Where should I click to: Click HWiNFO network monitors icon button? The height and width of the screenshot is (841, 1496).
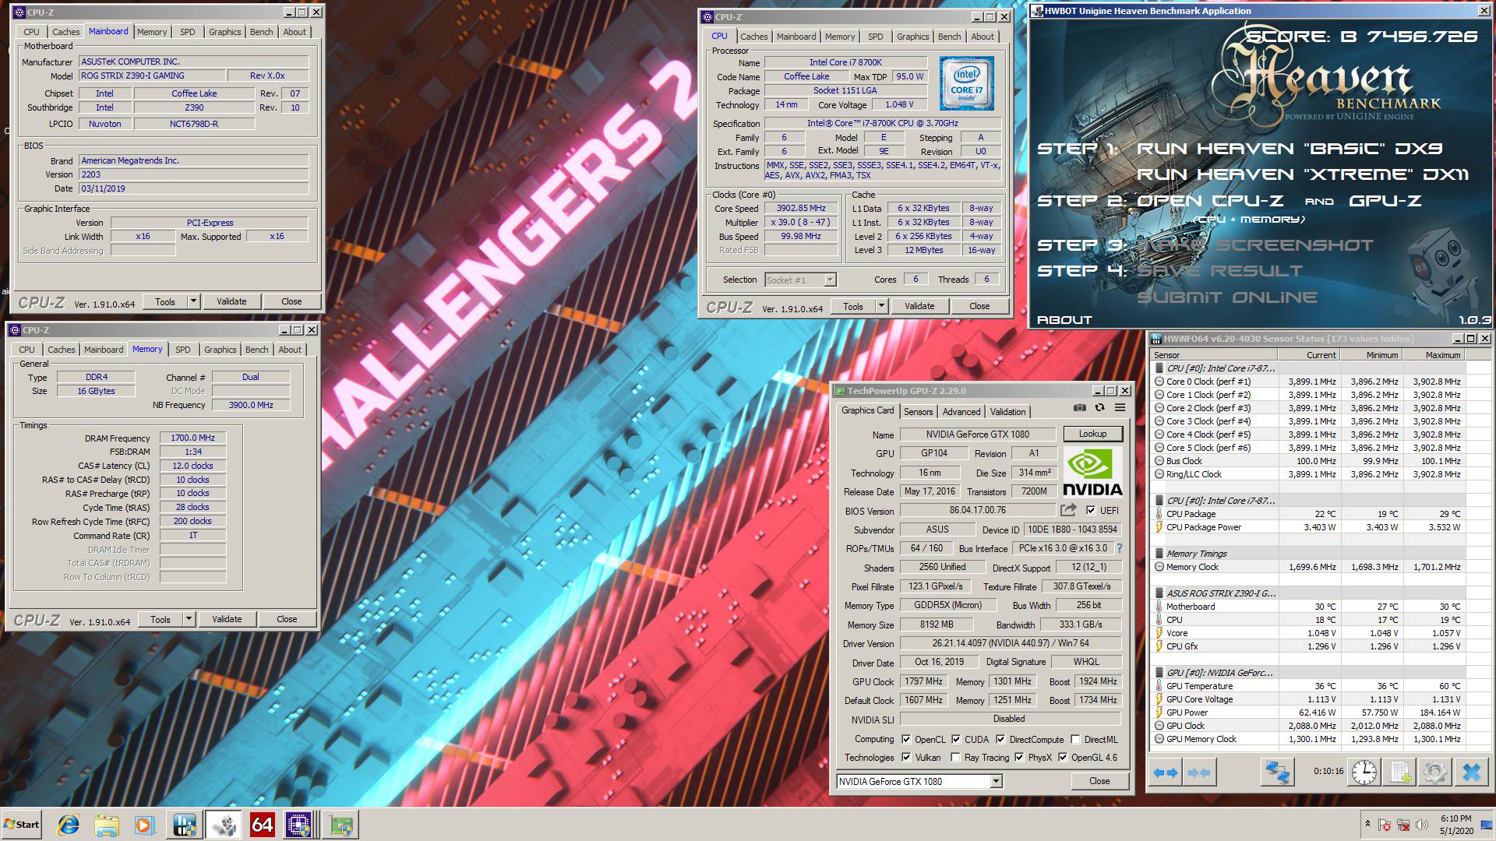tap(1277, 772)
